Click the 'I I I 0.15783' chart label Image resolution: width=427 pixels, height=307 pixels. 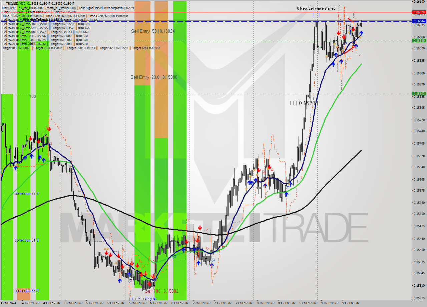304,103
